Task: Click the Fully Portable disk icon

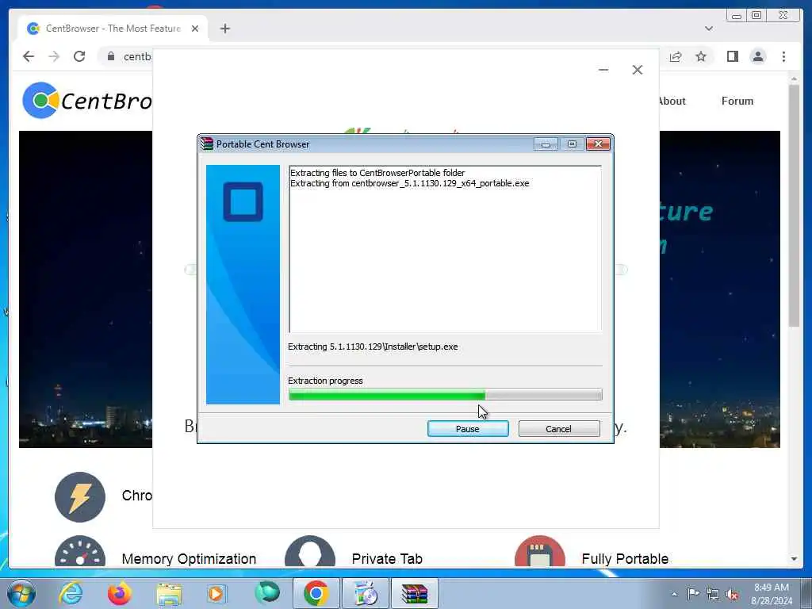Action: pyautogui.click(x=539, y=552)
